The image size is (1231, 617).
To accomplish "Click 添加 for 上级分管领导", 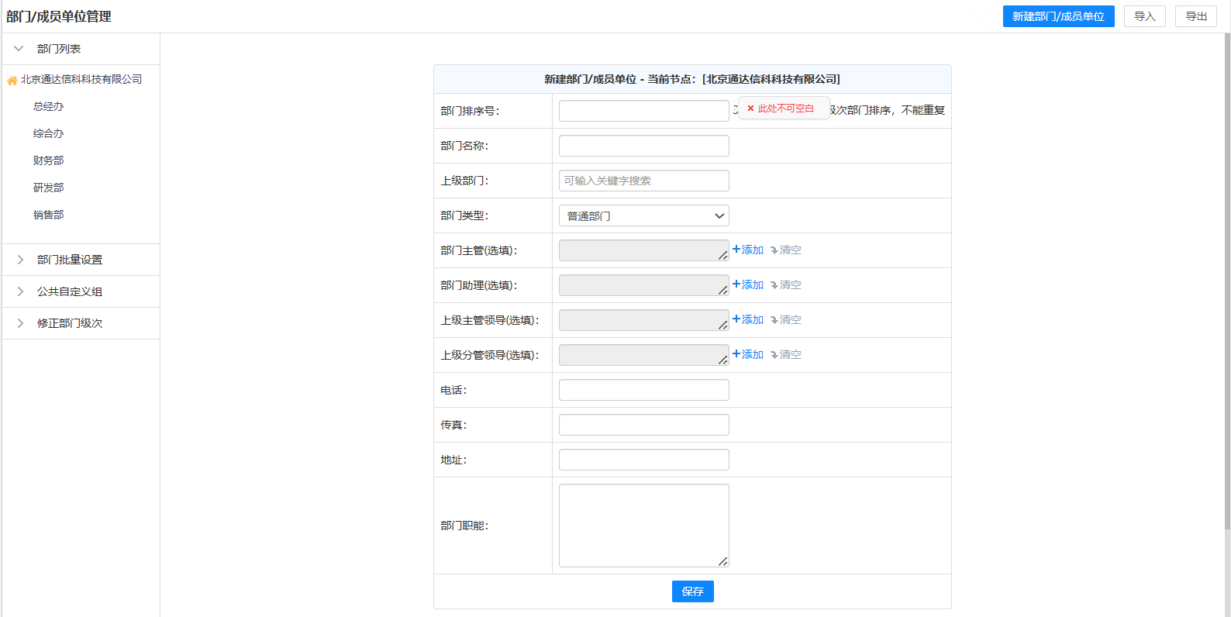I will click(x=748, y=355).
